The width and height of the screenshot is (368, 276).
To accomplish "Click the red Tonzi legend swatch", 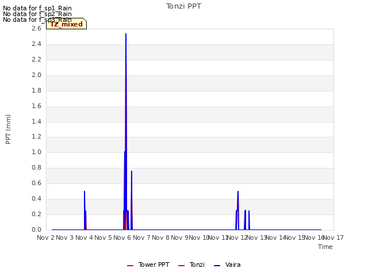I will click(x=182, y=266).
